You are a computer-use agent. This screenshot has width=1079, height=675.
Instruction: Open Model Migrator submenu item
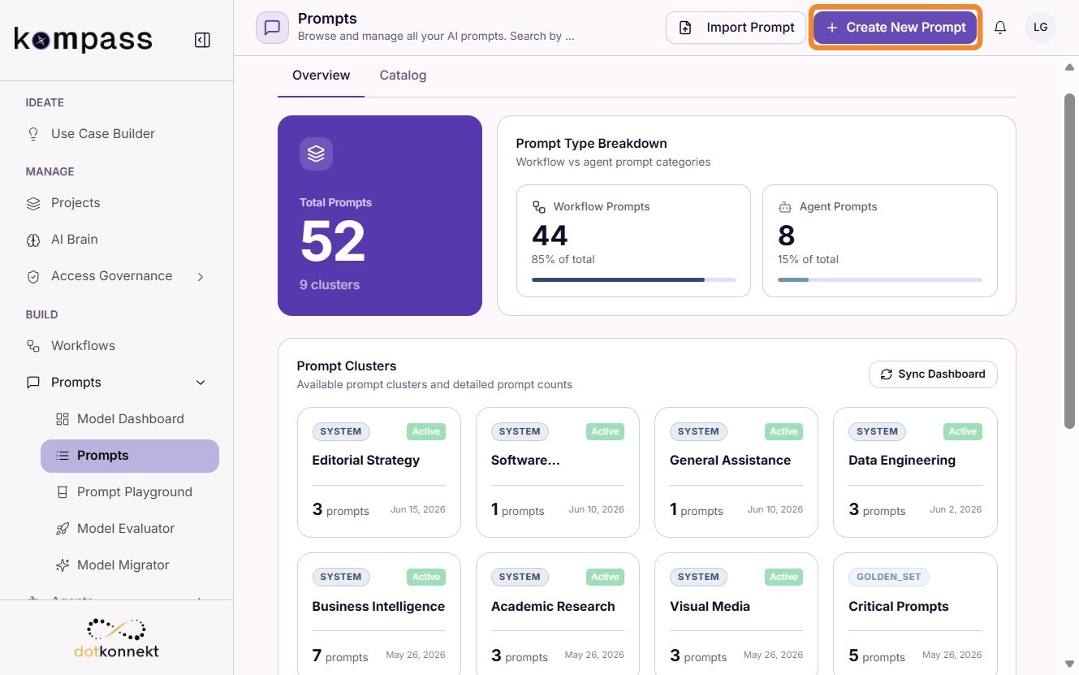(x=130, y=565)
